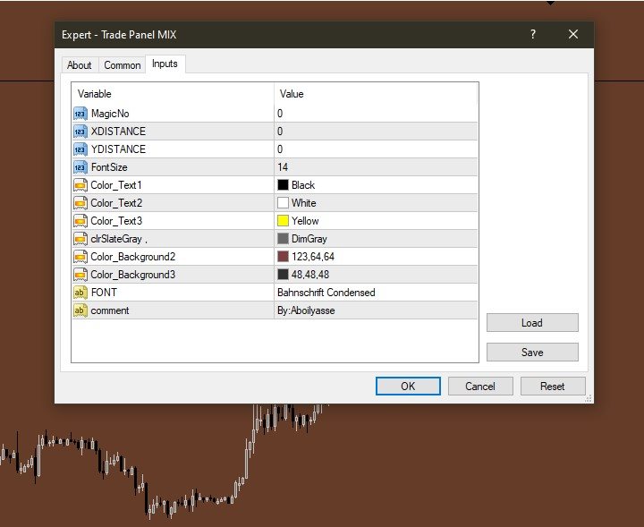Image resolution: width=644 pixels, height=527 pixels.
Task: Click the Yellow color swatch for Color_Text3
Action: [283, 221]
